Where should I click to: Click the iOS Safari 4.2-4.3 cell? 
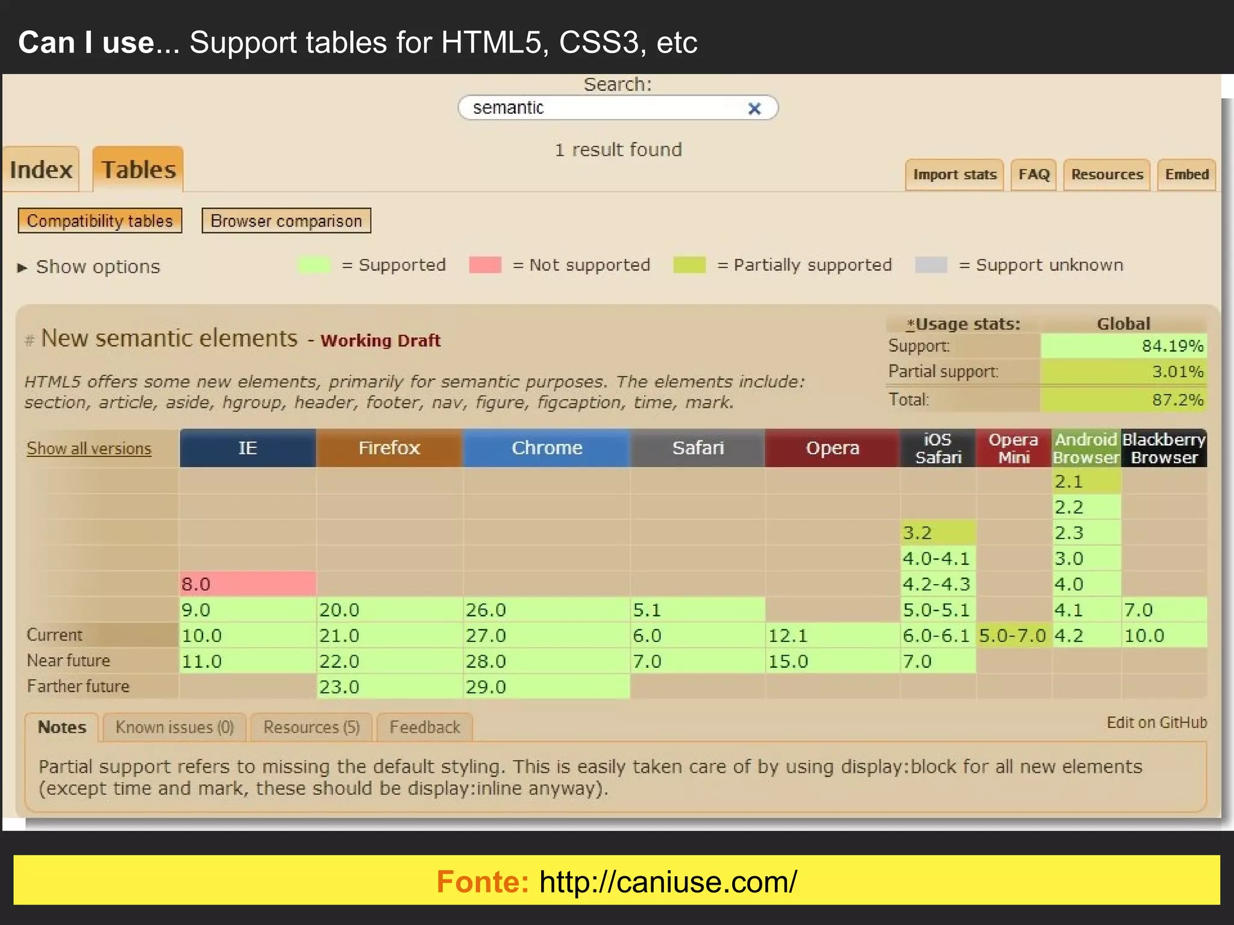click(938, 584)
